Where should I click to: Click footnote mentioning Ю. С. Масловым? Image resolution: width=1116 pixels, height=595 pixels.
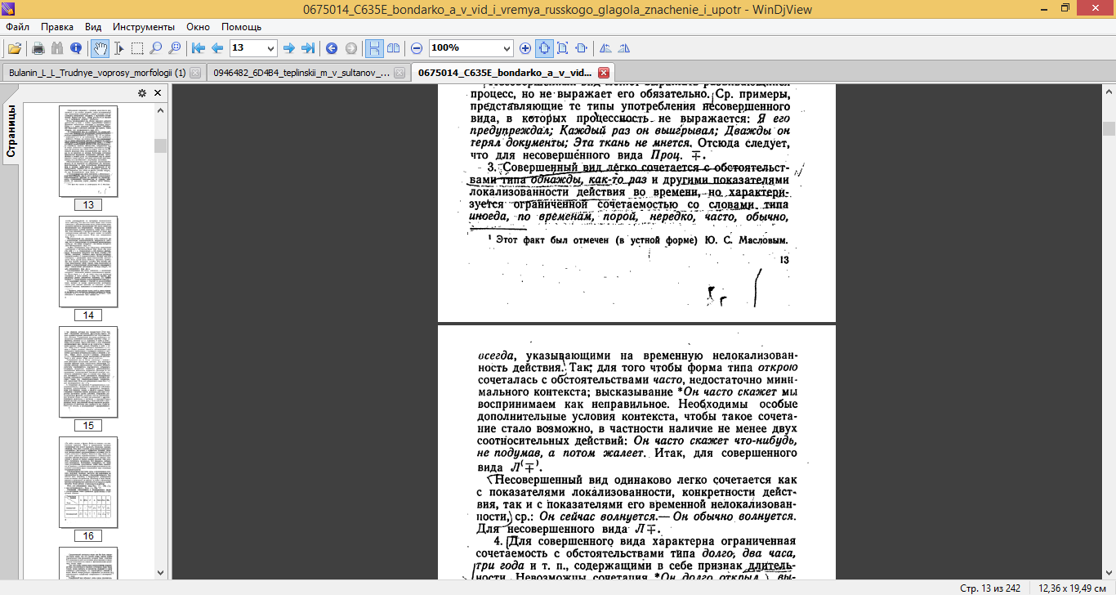[x=637, y=240]
